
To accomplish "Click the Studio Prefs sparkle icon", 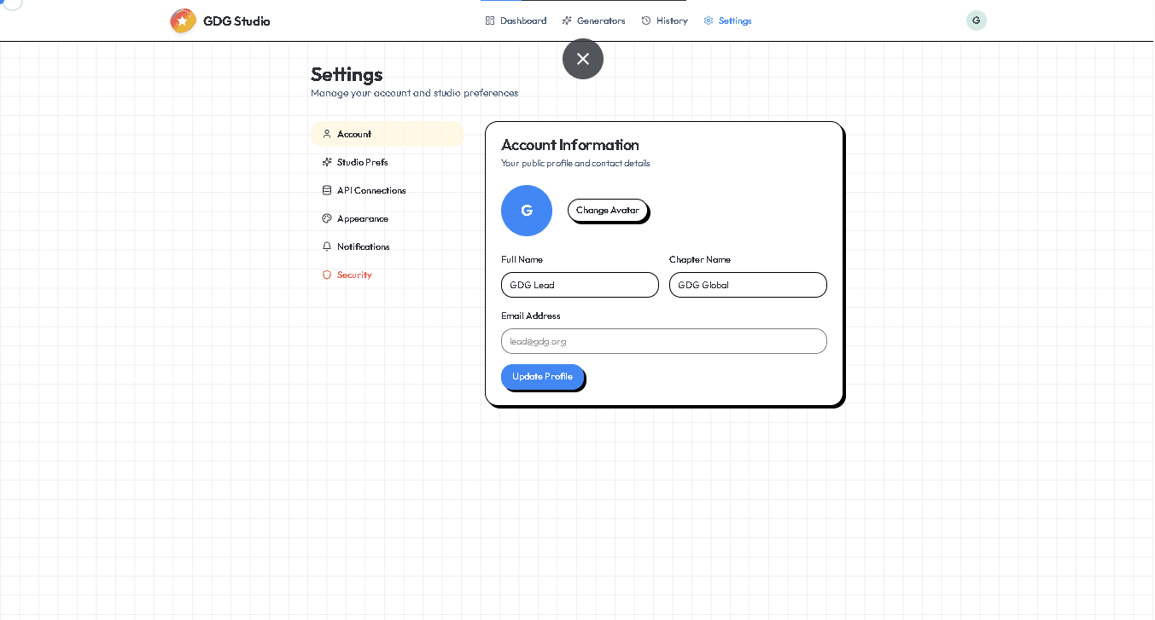I will 327,162.
